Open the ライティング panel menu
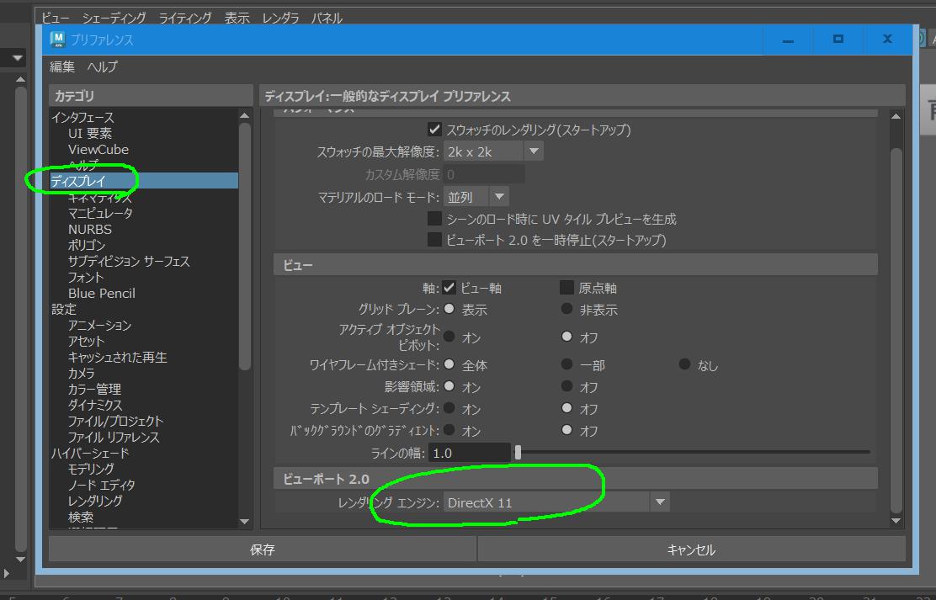 (185, 18)
